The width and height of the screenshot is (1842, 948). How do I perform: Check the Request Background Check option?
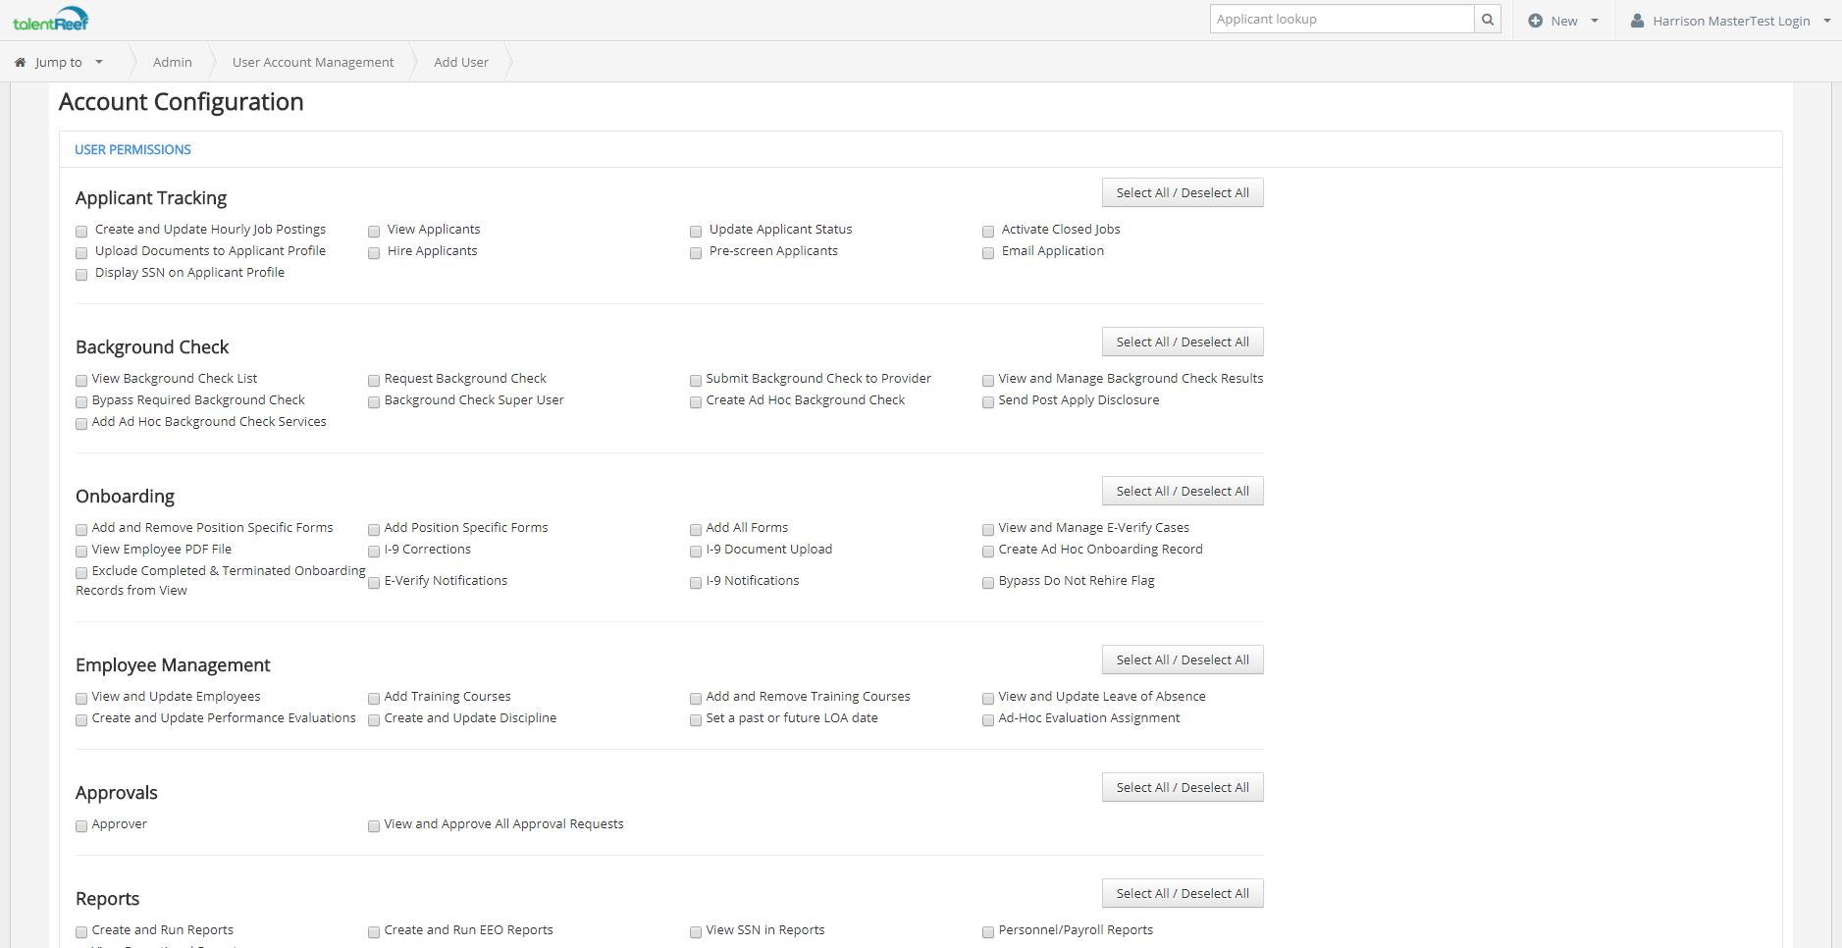point(374,381)
